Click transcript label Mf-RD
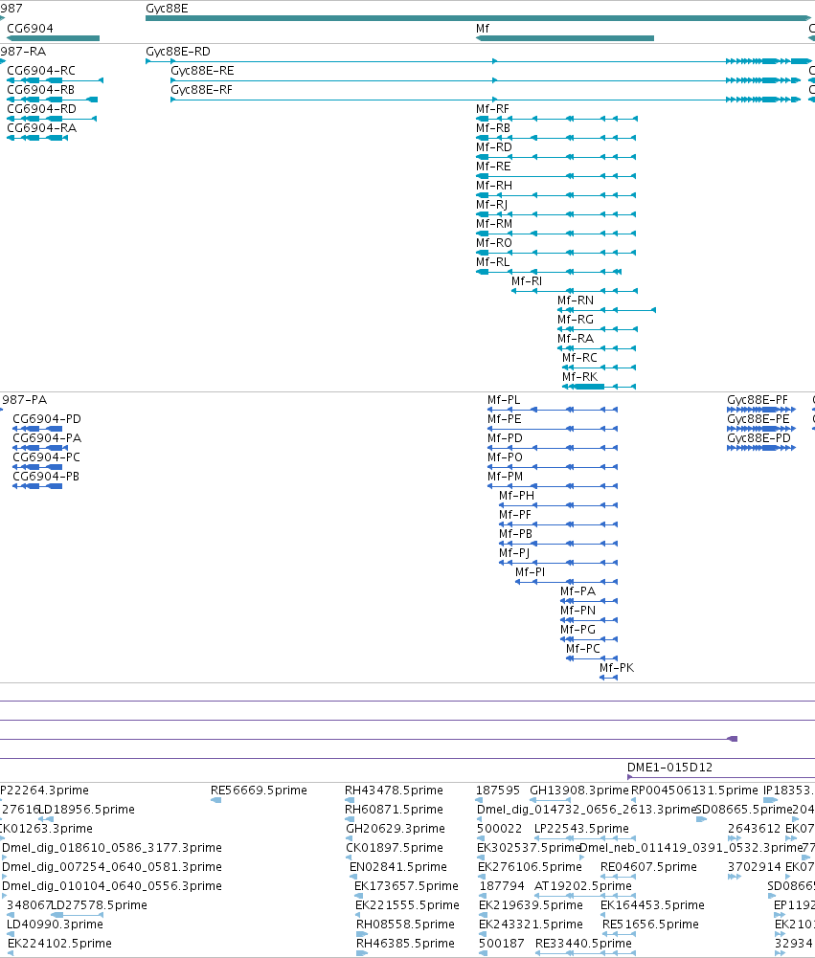 pyautogui.click(x=494, y=147)
